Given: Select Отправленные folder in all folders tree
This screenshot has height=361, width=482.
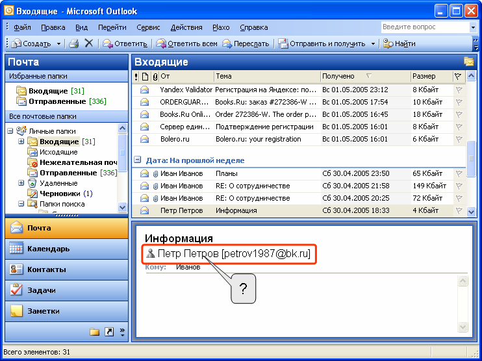Looking at the screenshot, I should (x=72, y=173).
